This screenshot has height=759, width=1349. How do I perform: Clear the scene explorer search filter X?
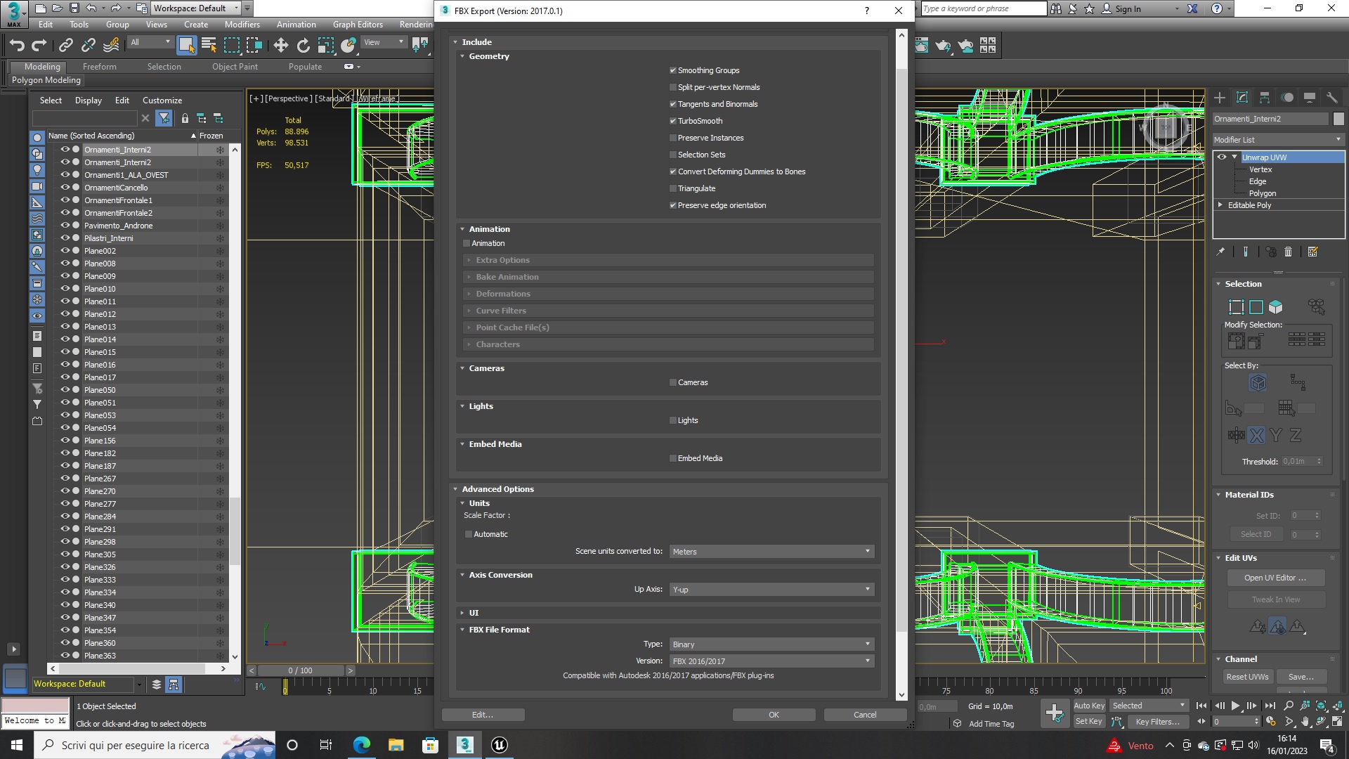point(145,118)
